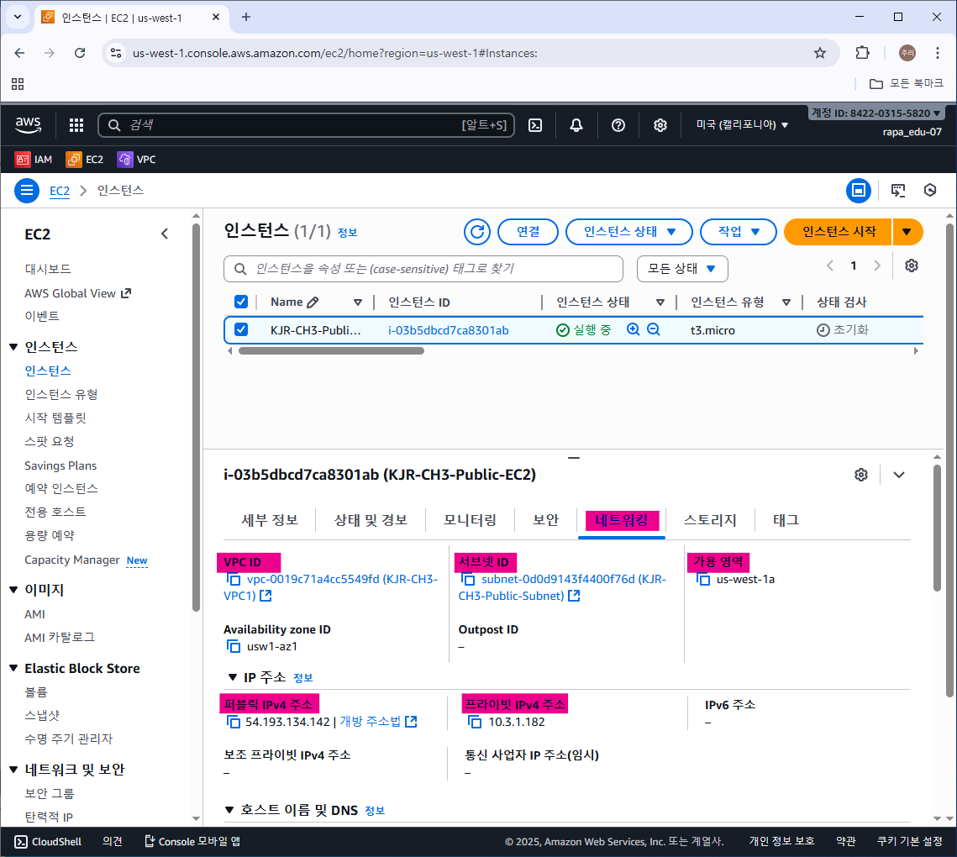Viewport: 957px width, 857px height.
Task: Open table preferences gear beside pagination
Action: (x=912, y=266)
